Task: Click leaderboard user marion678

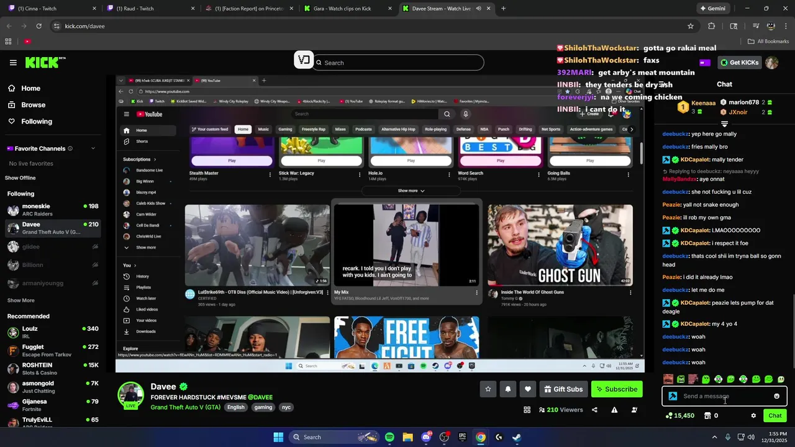Action: (743, 102)
